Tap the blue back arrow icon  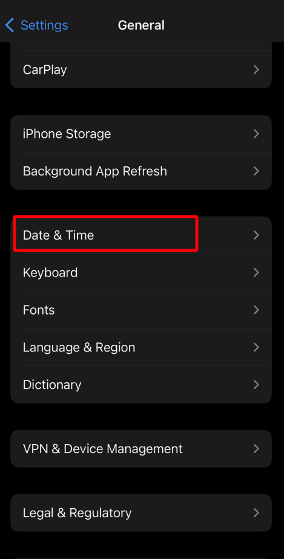coord(10,25)
